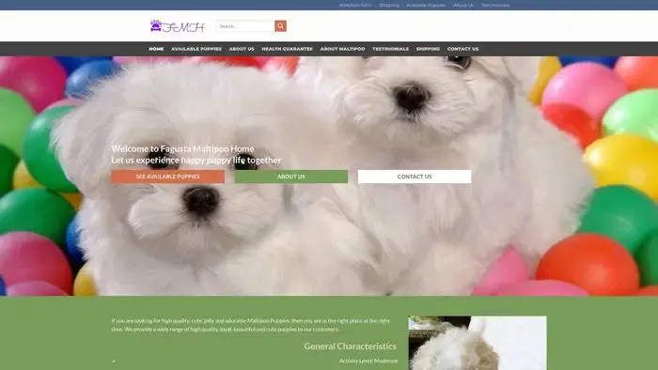658x370 pixels.
Task: Open Adoption Form link in top bar
Action: (x=355, y=6)
